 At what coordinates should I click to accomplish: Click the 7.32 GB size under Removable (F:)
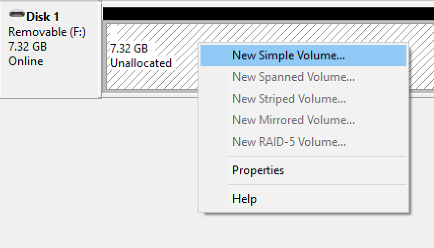tap(28, 46)
